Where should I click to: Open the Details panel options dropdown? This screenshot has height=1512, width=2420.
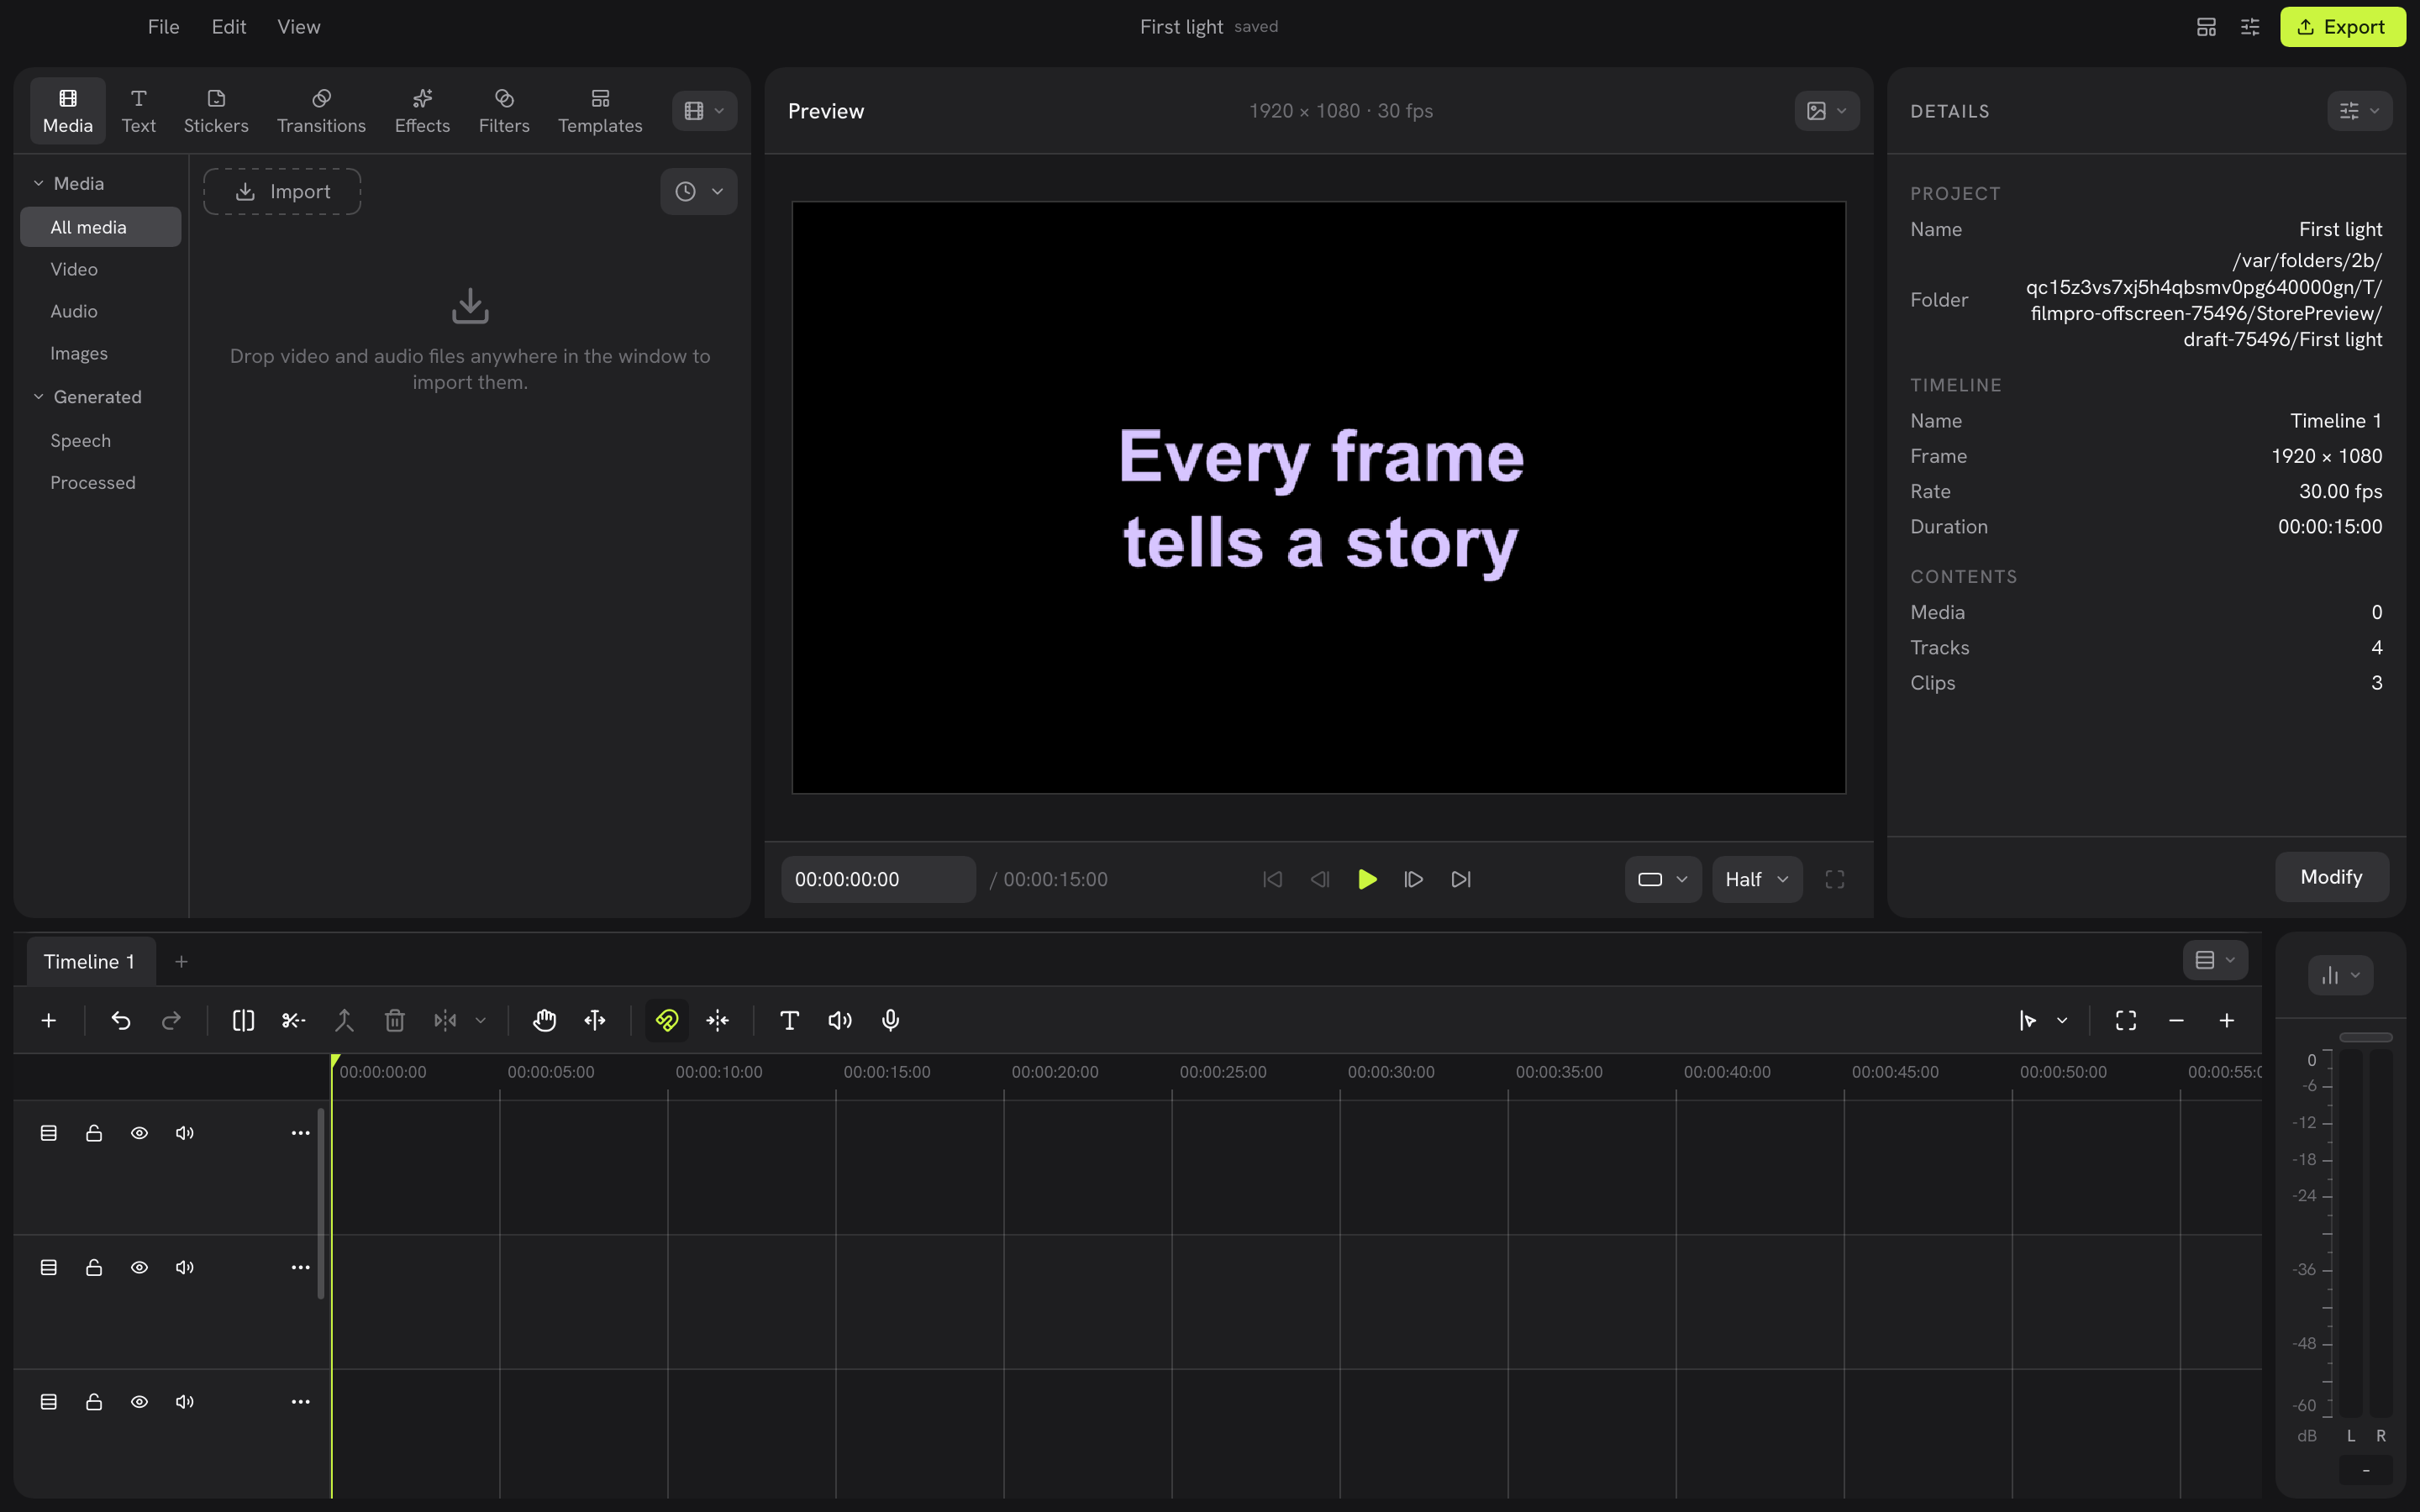coord(2359,111)
